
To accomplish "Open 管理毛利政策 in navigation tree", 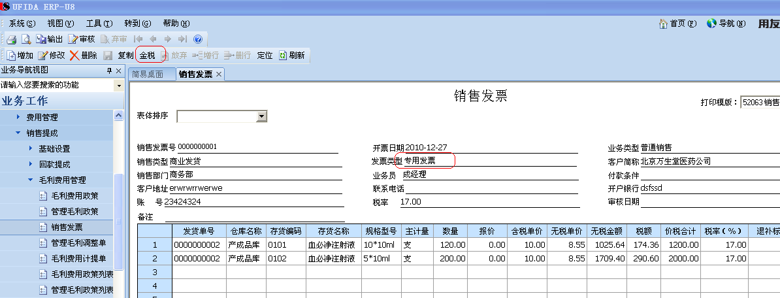I will coord(74,212).
